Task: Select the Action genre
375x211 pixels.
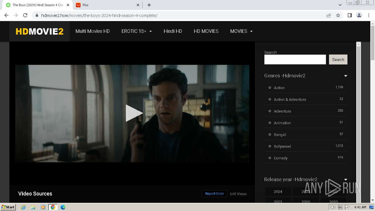Action: coord(279,88)
